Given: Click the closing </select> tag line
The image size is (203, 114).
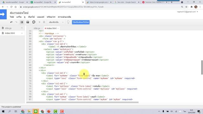Looking at the screenshot, I should point(49,65).
